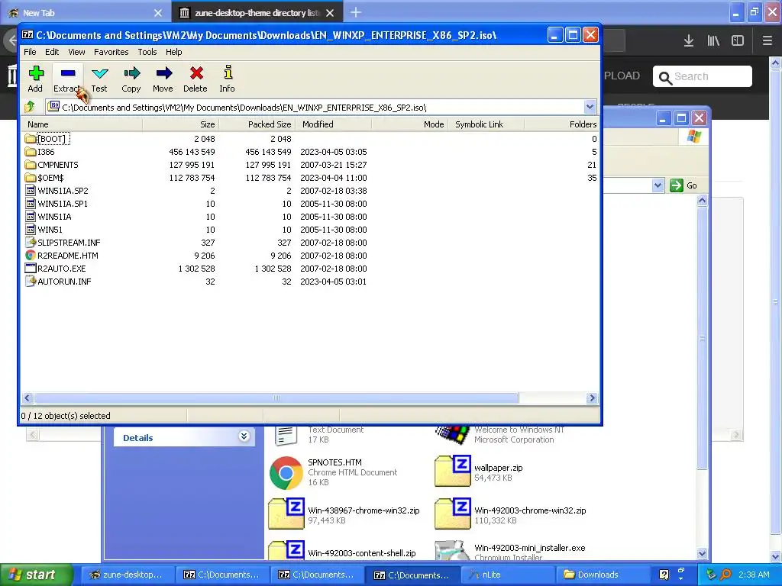782x586 pixels.
Task: Click Downloads window scroll-up arrow
Action: [703, 201]
